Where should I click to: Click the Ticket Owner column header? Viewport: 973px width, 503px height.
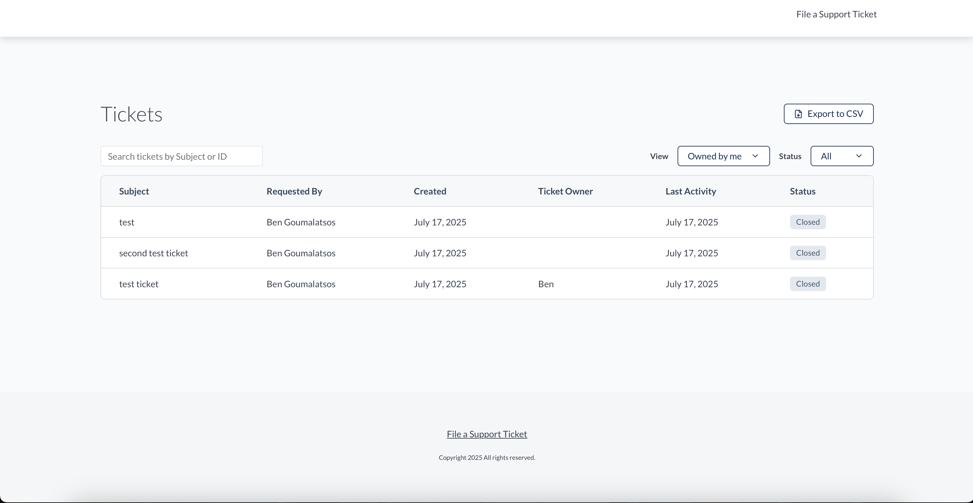click(x=565, y=191)
